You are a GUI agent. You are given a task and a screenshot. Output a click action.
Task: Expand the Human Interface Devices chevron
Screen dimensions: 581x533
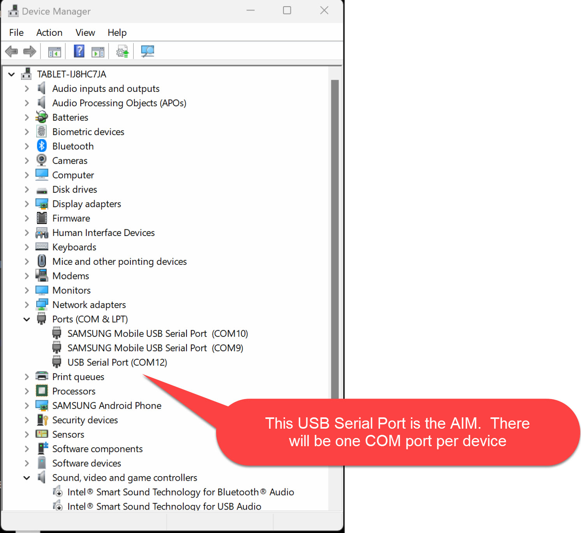click(x=26, y=232)
